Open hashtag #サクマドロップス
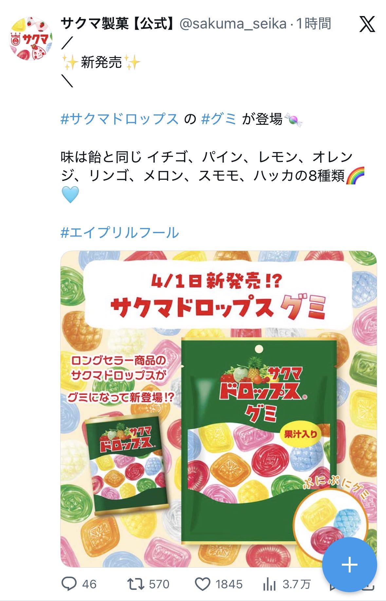The height and width of the screenshot is (601, 386). coord(119,119)
